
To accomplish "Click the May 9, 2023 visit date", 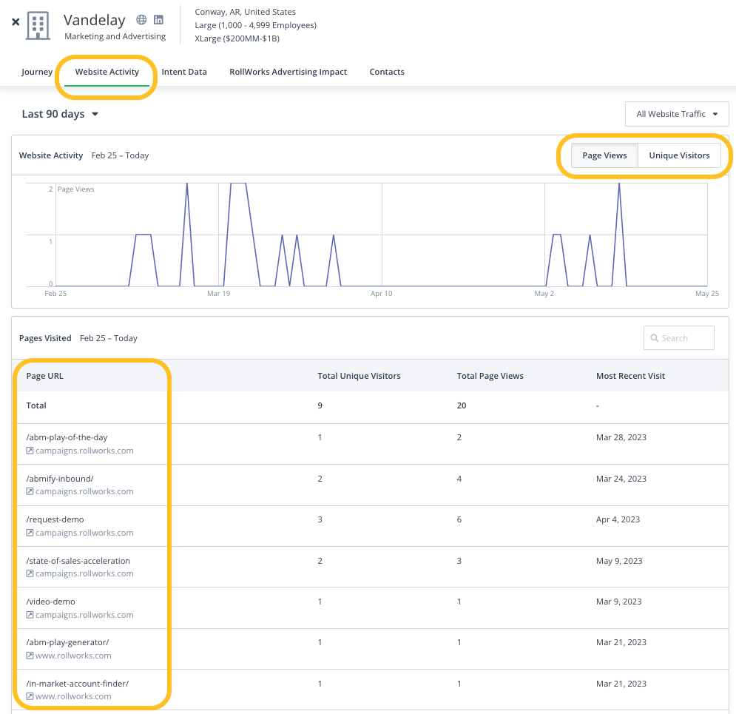I will pyautogui.click(x=619, y=561).
